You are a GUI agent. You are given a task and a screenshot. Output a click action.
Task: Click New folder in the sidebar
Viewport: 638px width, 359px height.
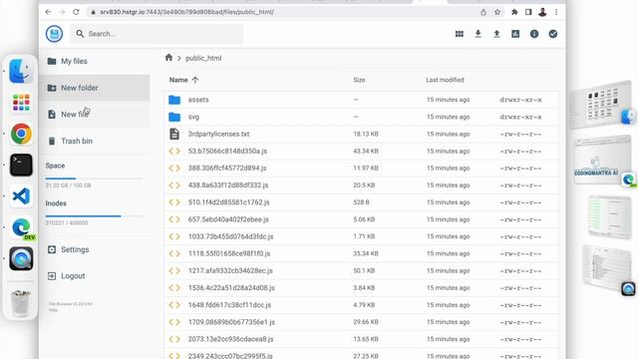(x=95, y=88)
